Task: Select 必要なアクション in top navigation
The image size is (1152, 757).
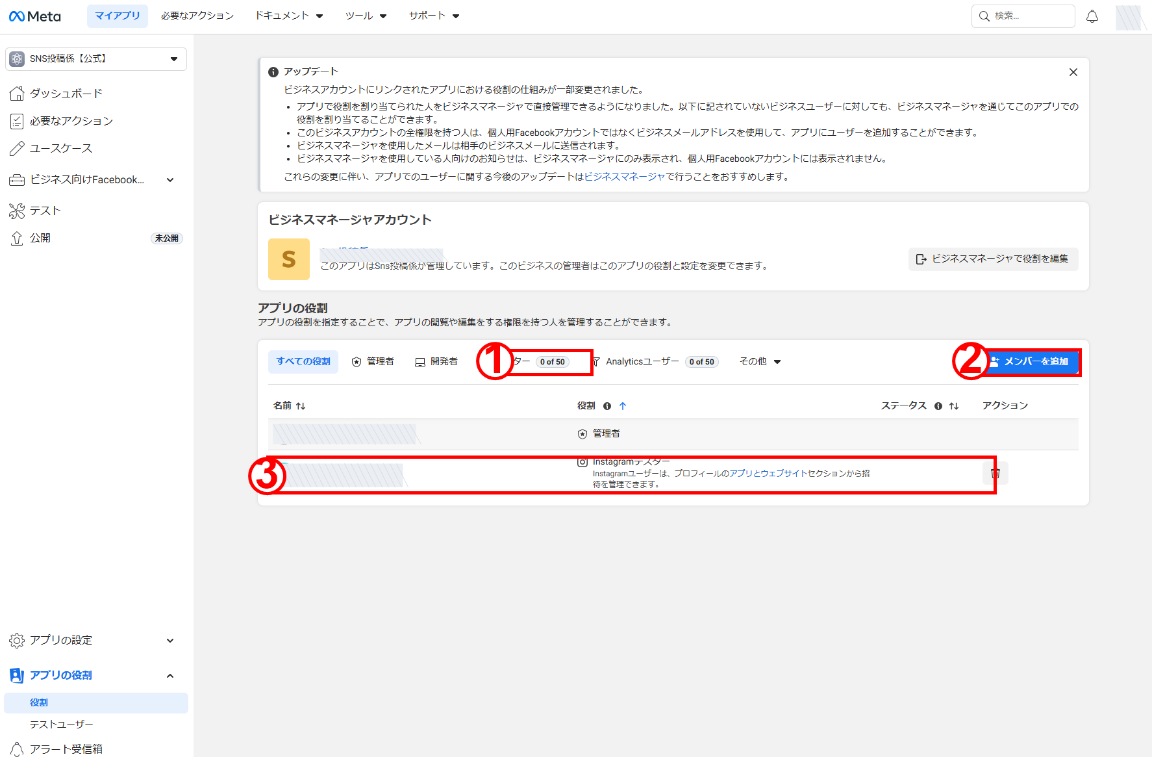Action: (197, 16)
